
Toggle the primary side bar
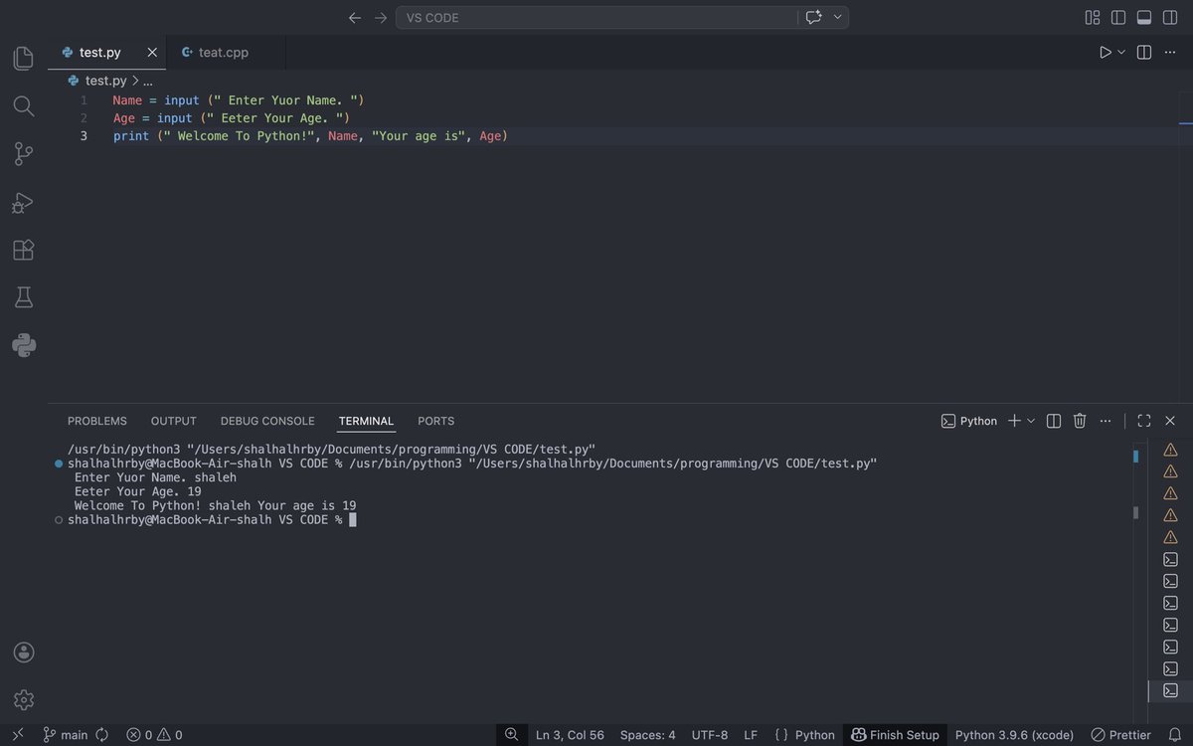pos(1118,18)
